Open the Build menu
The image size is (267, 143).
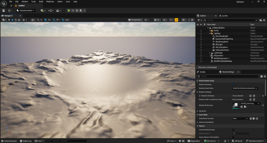click(x=41, y=2)
